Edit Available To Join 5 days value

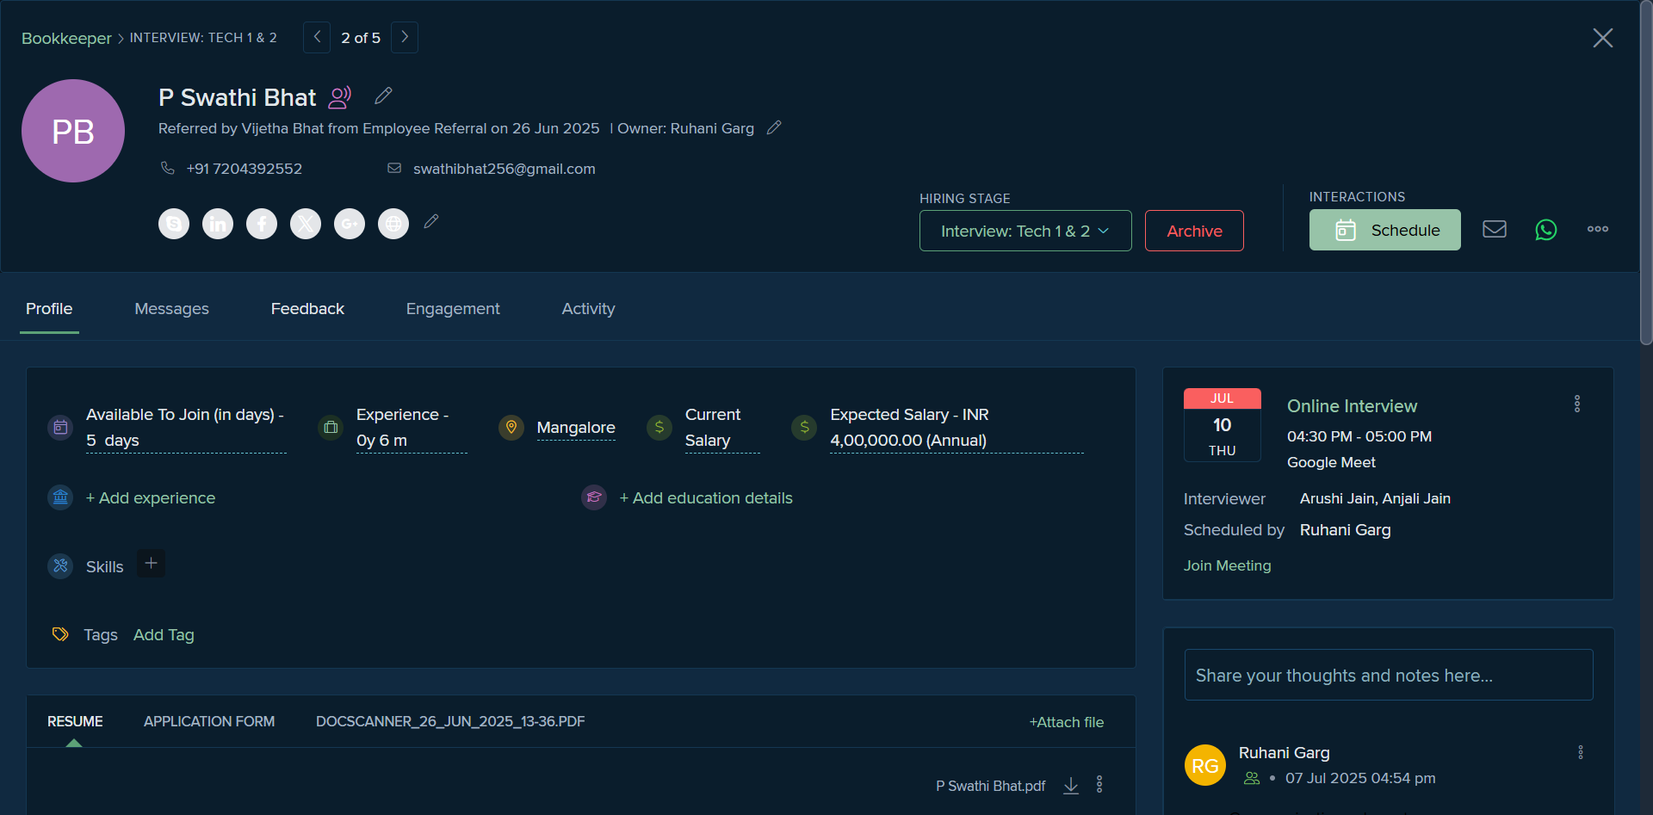point(186,441)
